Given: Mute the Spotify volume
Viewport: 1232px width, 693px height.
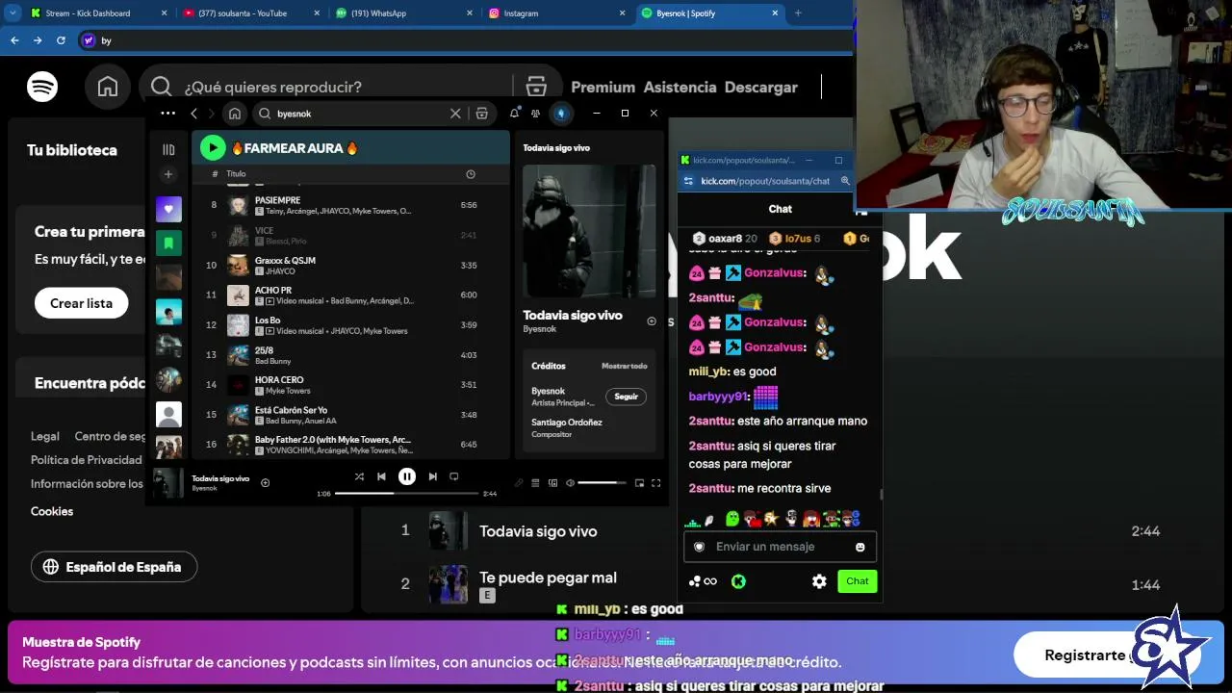Looking at the screenshot, I should click(x=570, y=483).
